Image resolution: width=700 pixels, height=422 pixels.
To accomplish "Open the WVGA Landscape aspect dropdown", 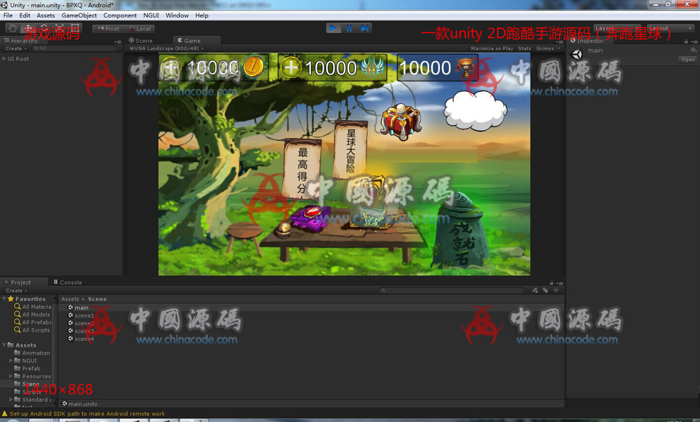I will [167, 48].
